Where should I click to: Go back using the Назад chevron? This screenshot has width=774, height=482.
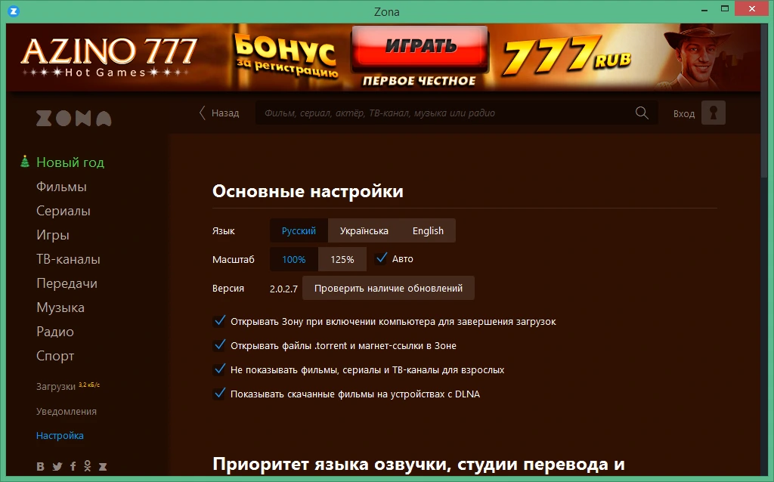click(x=202, y=113)
